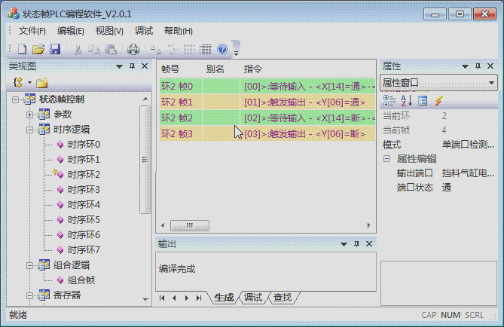
Task: Open 类视图 panel dropdown arrow
Action: pyautogui.click(x=119, y=66)
